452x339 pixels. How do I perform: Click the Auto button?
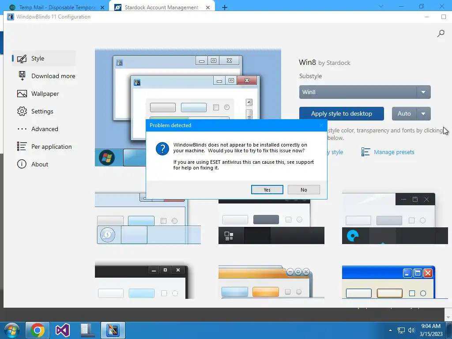tap(404, 113)
